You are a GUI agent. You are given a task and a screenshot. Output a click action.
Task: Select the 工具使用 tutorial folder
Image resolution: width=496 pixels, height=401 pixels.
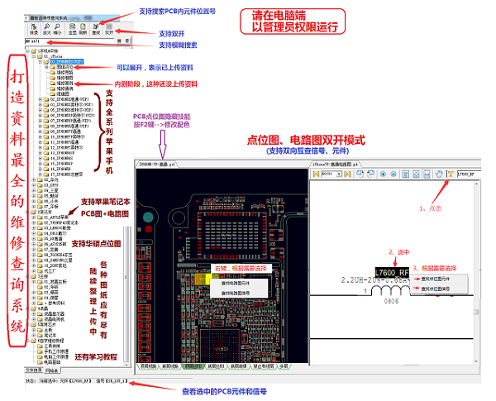(x=52, y=346)
